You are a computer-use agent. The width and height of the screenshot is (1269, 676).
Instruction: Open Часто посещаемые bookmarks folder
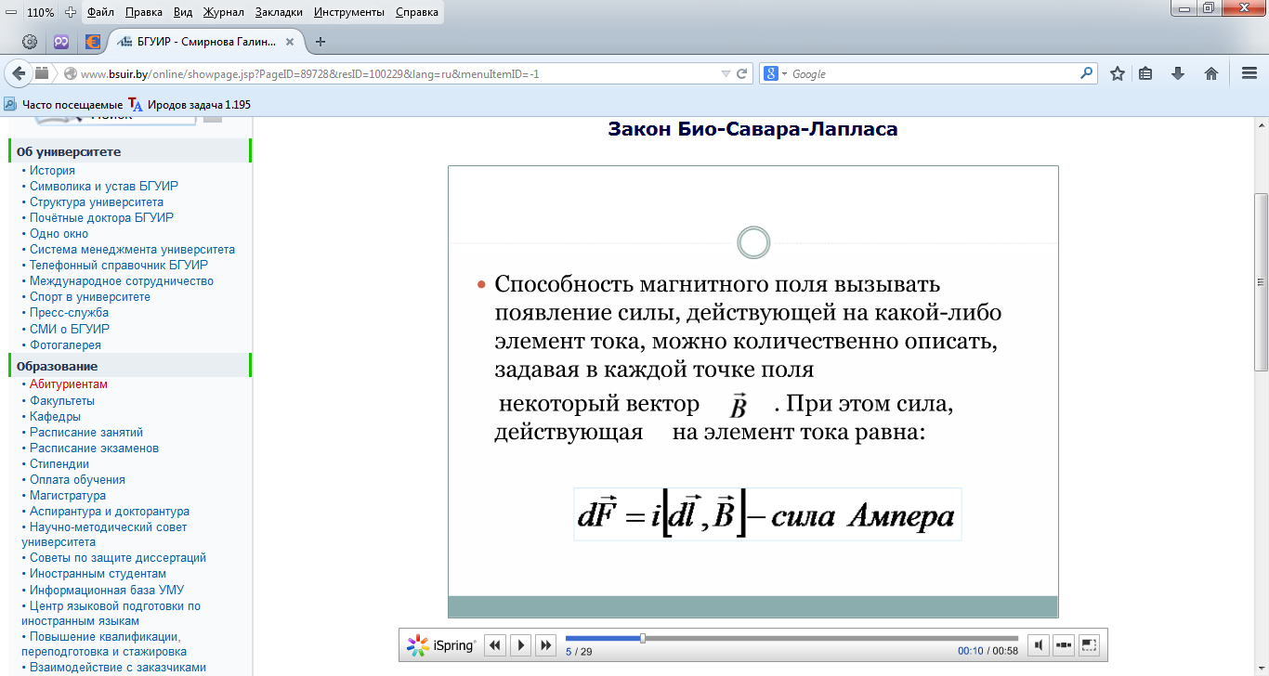63,105
